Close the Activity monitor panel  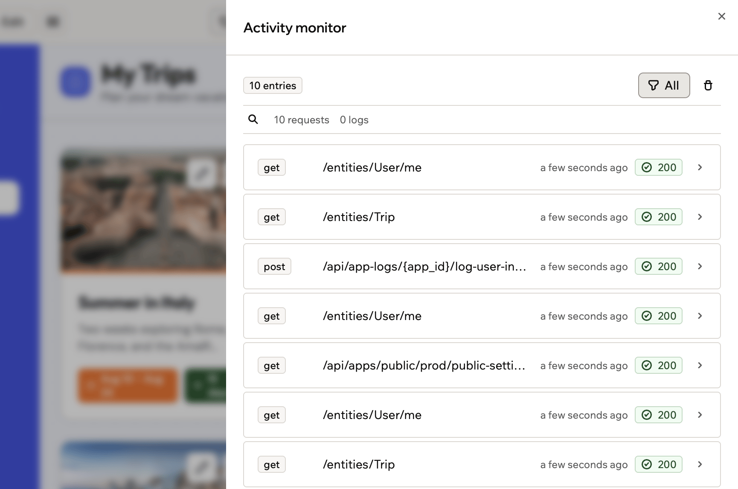[x=721, y=16]
